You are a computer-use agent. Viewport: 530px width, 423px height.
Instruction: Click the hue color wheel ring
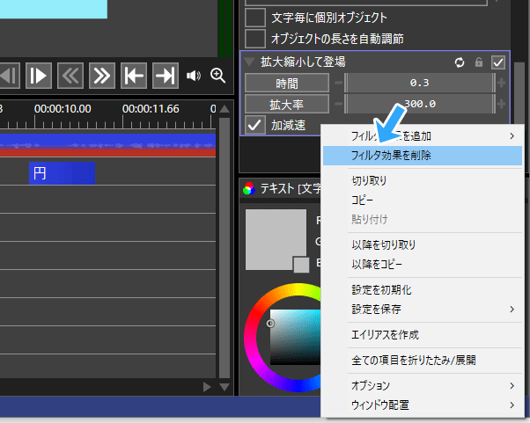click(x=250, y=338)
